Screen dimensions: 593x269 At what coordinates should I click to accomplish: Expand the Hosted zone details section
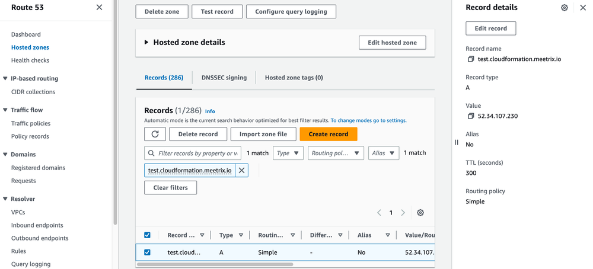(x=147, y=43)
